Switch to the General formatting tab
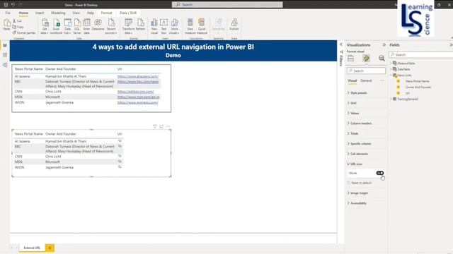 click(366, 80)
